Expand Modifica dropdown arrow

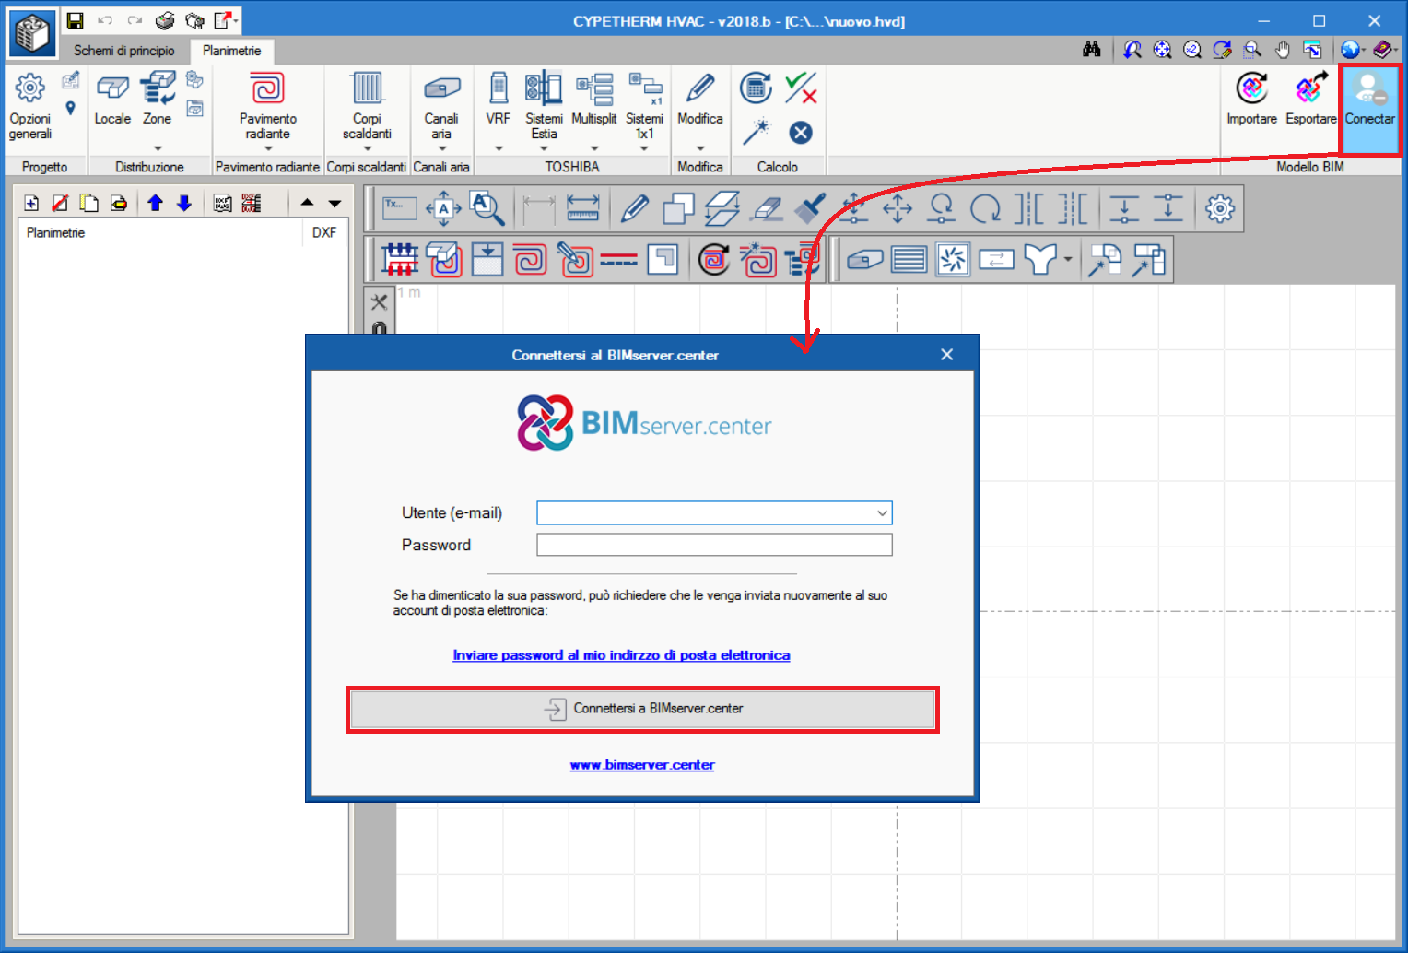pos(700,148)
